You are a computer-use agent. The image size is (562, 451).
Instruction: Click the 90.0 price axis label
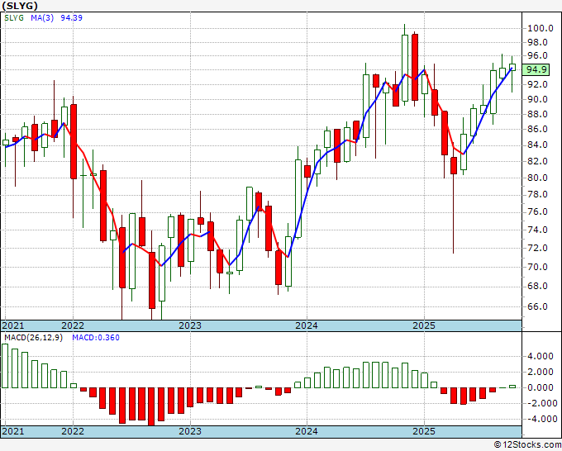pos(537,99)
